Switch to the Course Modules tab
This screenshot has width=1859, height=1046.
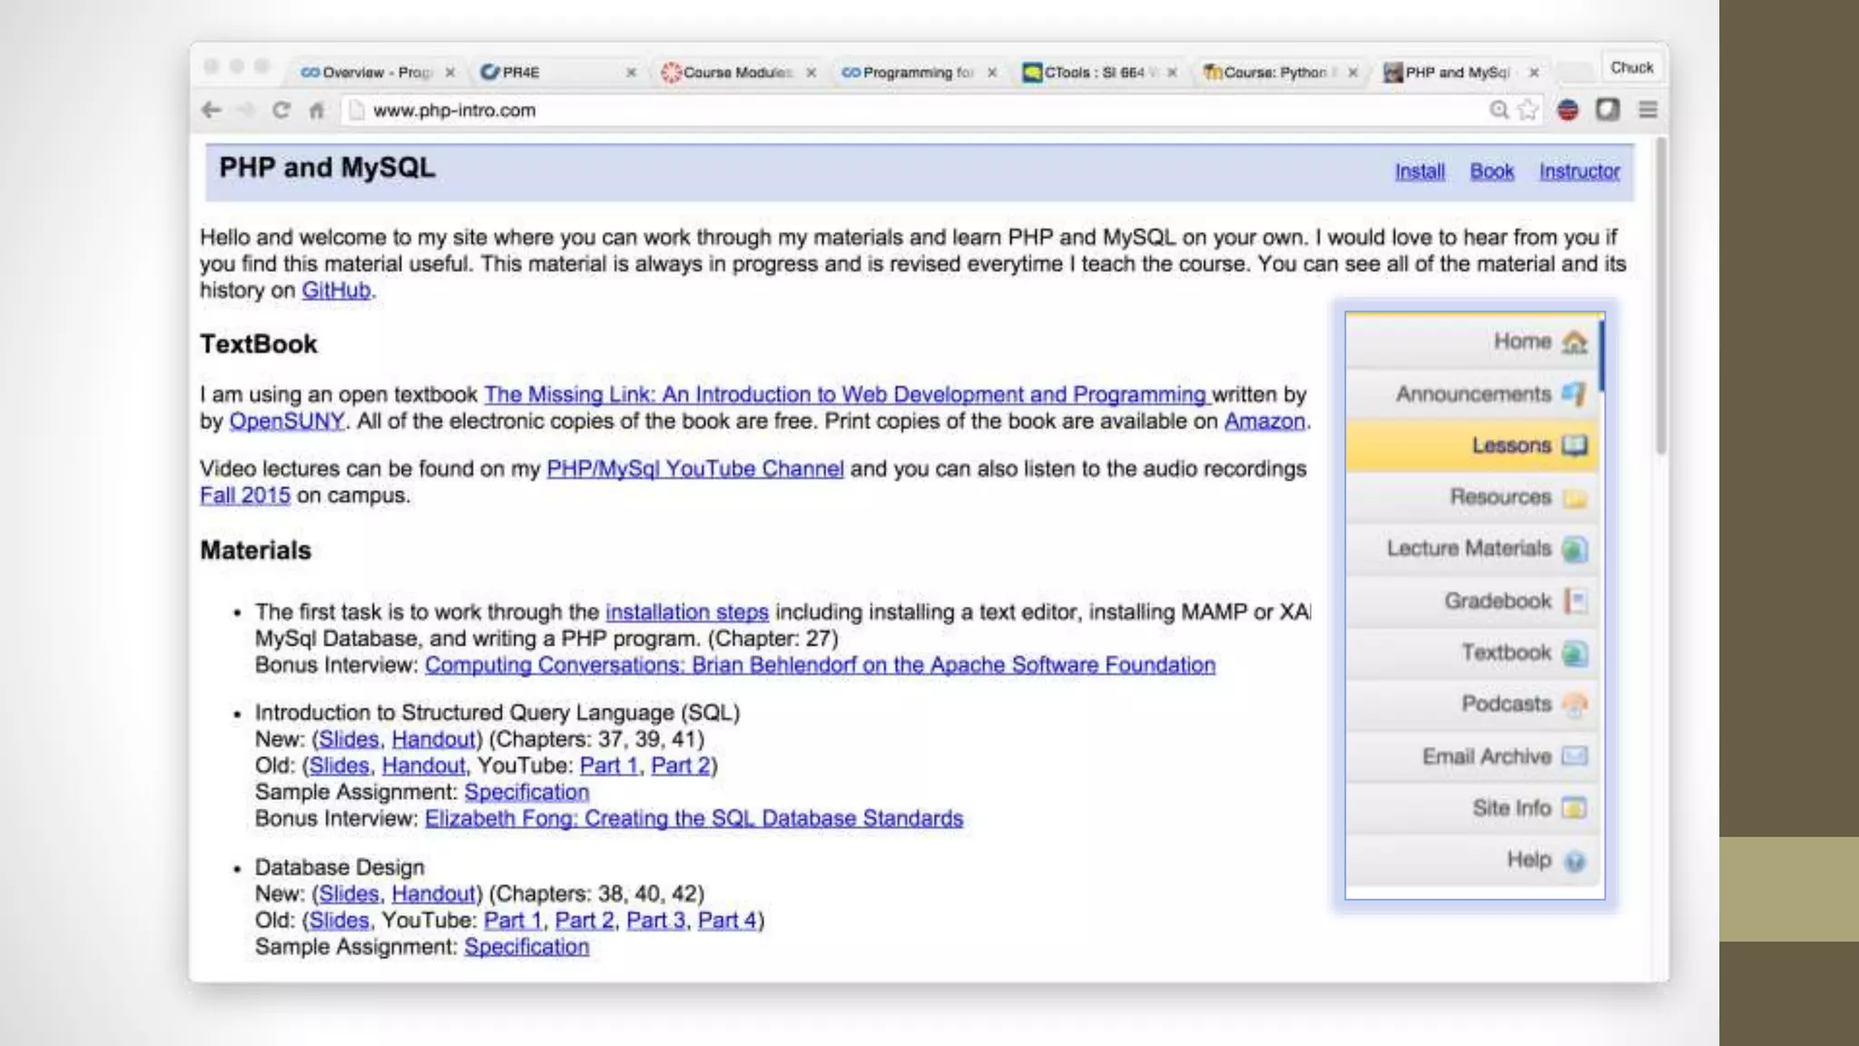(x=736, y=73)
